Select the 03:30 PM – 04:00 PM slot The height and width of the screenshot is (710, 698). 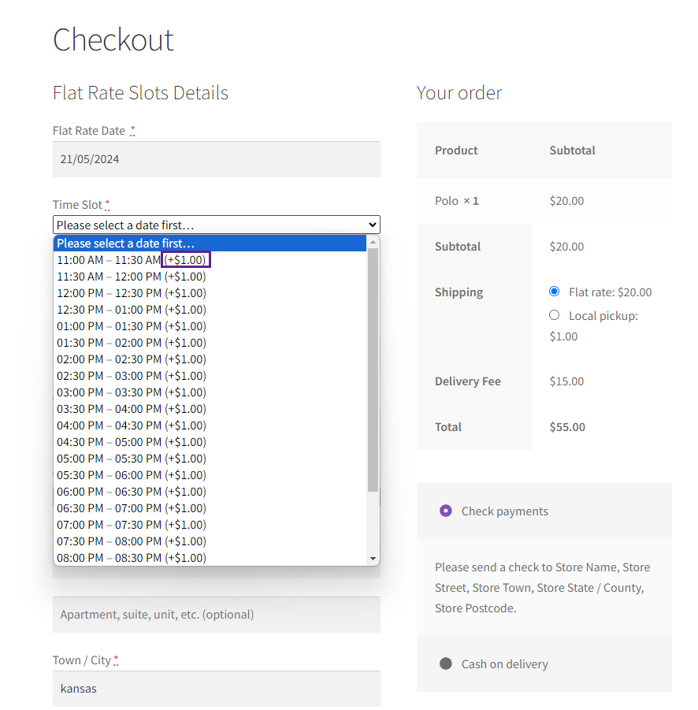point(210,409)
